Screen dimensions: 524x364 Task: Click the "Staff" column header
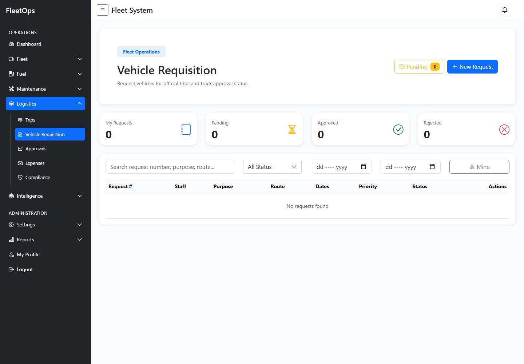click(180, 186)
